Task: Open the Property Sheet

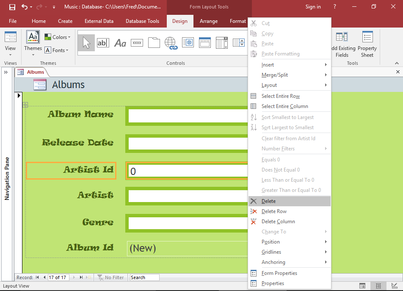Action: pos(367,44)
